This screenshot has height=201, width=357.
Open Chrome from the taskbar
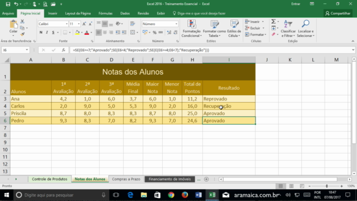point(171,195)
